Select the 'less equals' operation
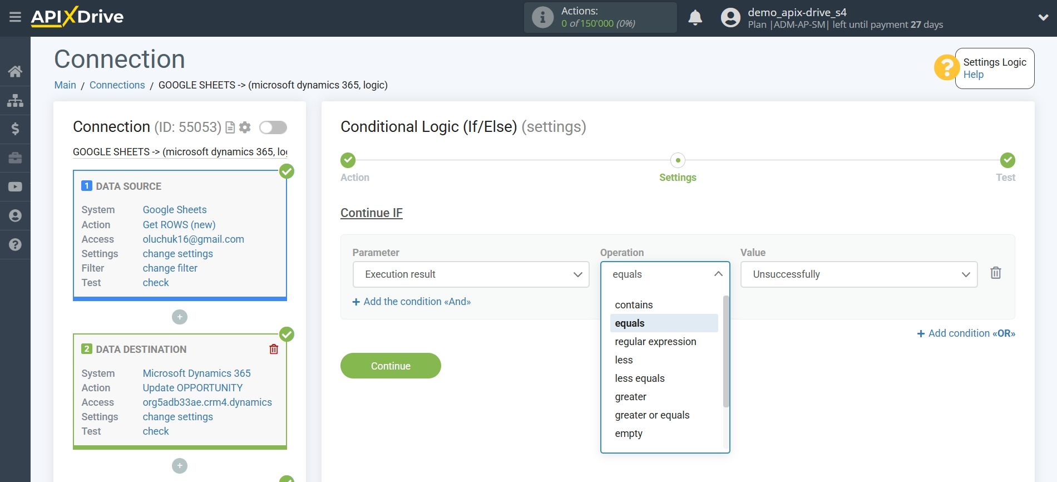This screenshot has width=1057, height=482. pyautogui.click(x=664, y=378)
